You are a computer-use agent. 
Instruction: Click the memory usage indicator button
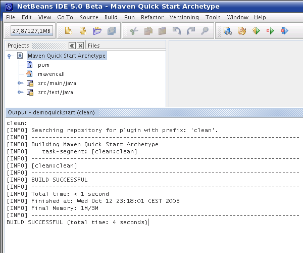[32, 31]
